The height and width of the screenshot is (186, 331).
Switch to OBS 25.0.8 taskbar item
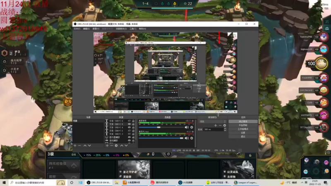click(98, 182)
